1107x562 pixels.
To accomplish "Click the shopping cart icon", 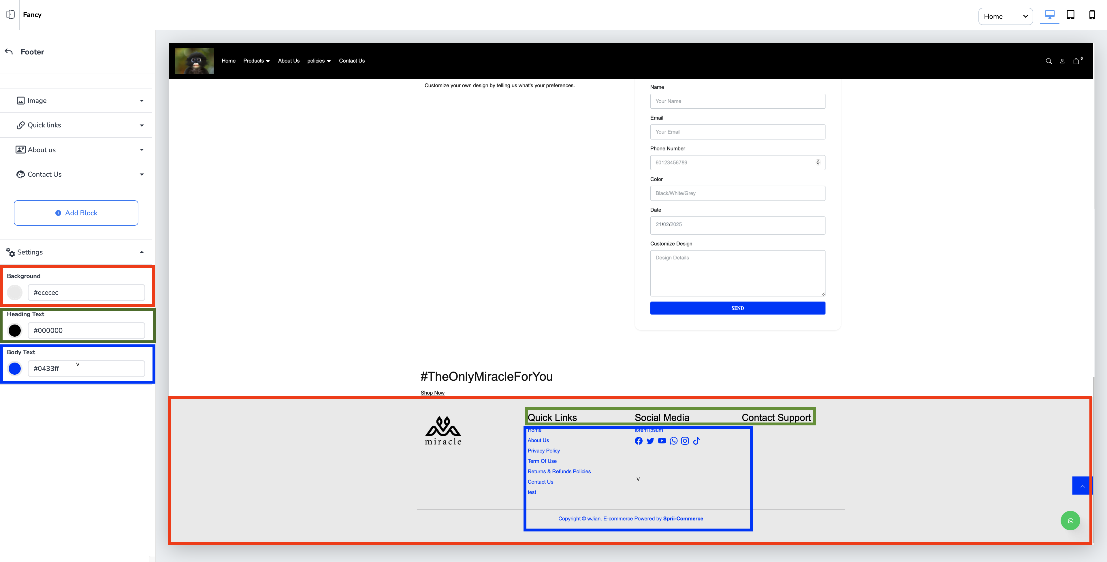I will coord(1076,61).
